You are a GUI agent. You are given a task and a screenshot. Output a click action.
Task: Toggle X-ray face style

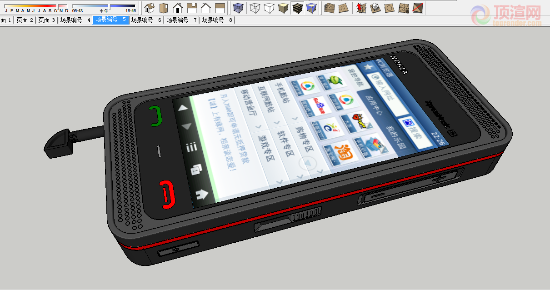[238, 8]
